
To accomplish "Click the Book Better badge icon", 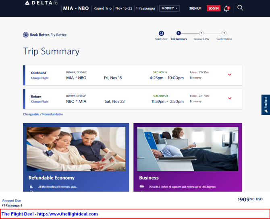I will [26, 35].
